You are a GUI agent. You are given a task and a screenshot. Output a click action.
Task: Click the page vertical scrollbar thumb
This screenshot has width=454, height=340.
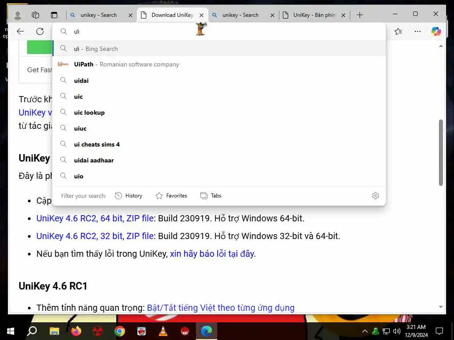click(x=441, y=153)
